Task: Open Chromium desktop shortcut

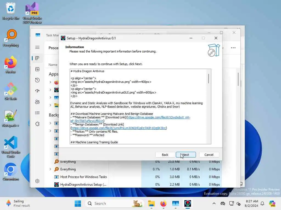Action: 11,172
